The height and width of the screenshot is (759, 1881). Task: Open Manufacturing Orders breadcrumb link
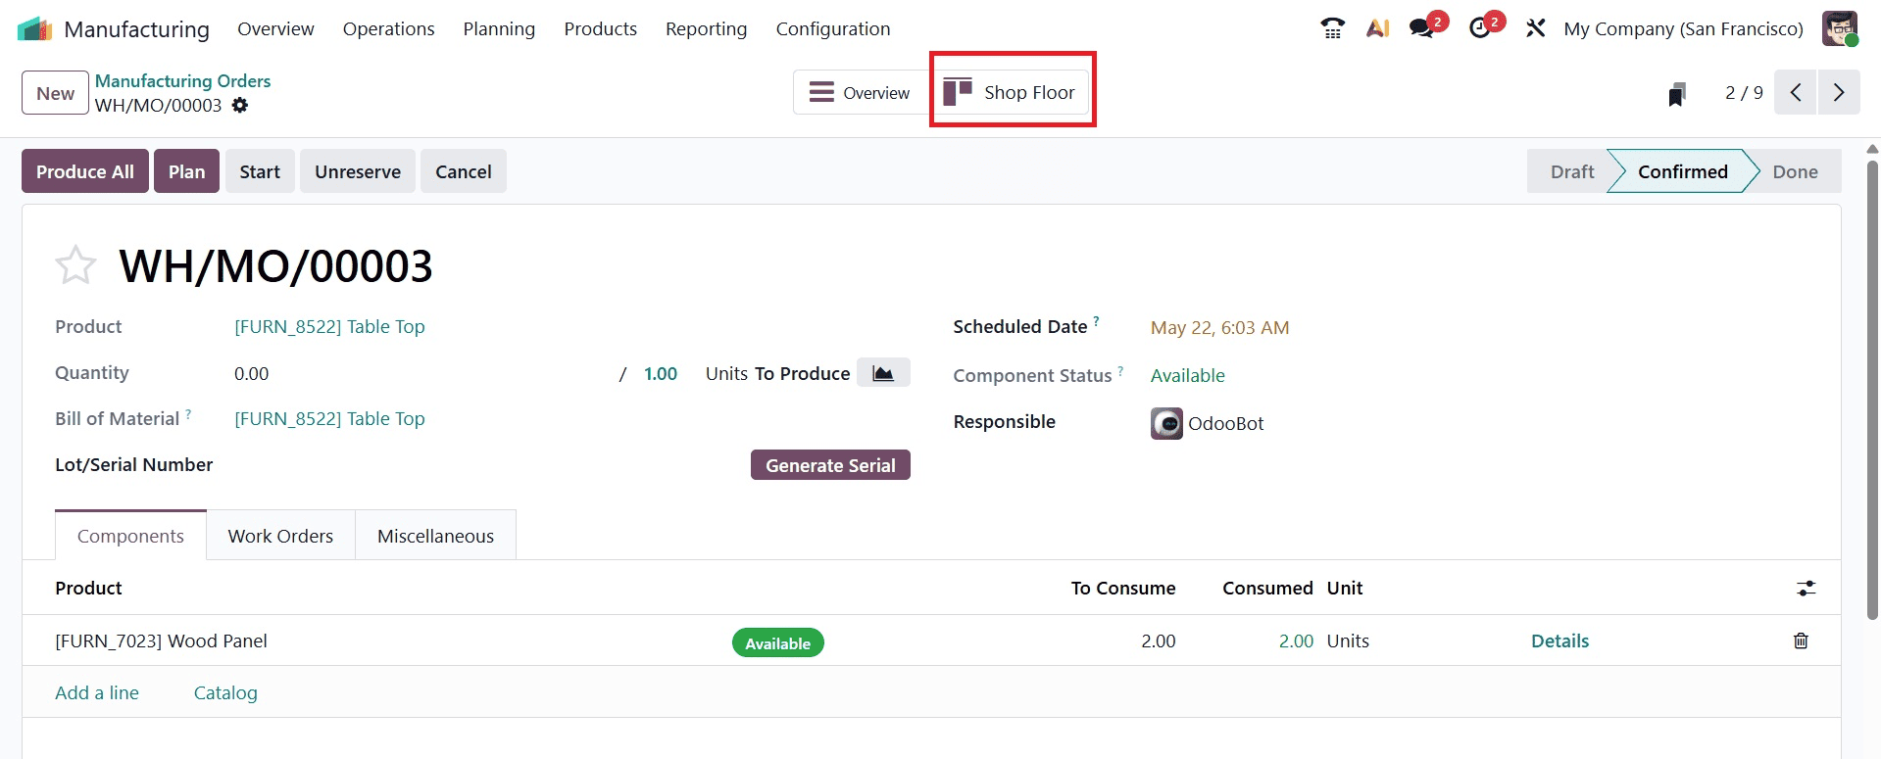[182, 80]
